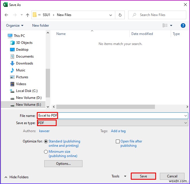Cancel the Save As dialog
The width and height of the screenshot is (190, 184).
(172, 176)
